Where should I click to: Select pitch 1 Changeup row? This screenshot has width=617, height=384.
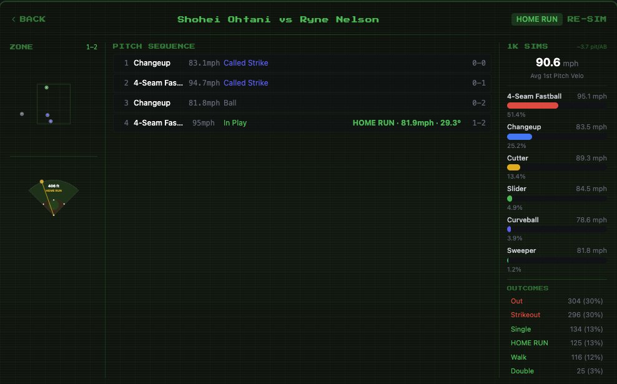click(x=302, y=63)
